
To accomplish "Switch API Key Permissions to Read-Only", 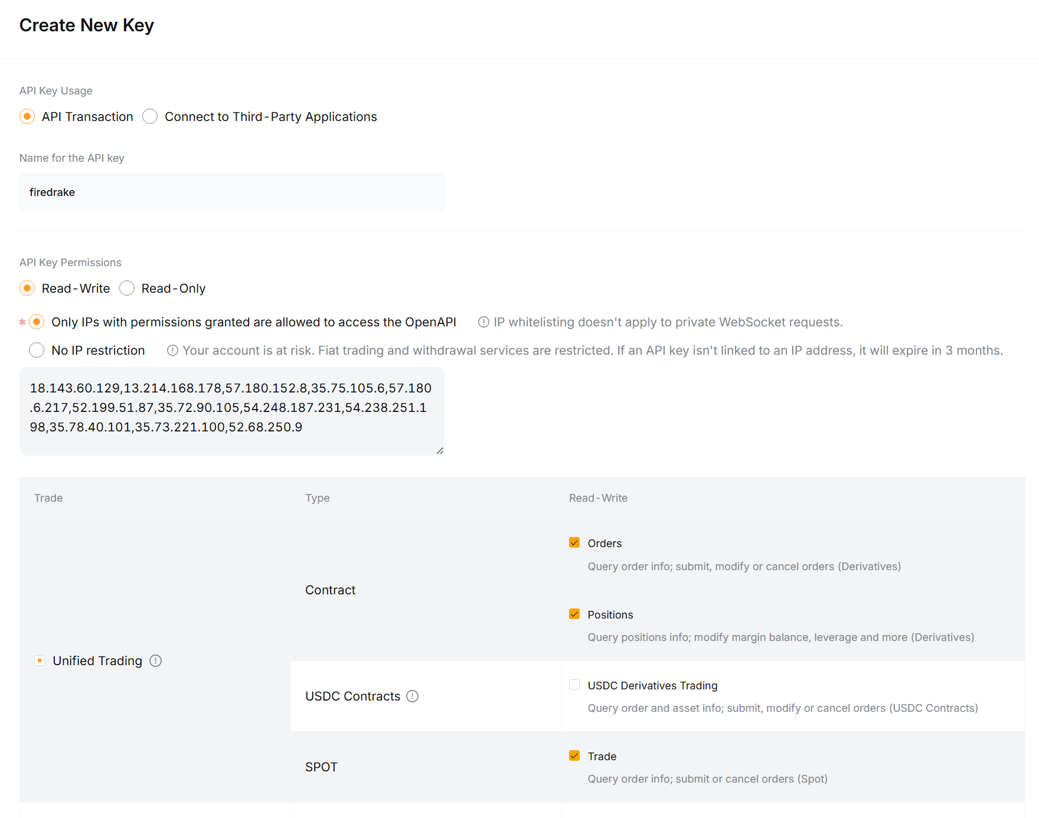I will point(127,289).
